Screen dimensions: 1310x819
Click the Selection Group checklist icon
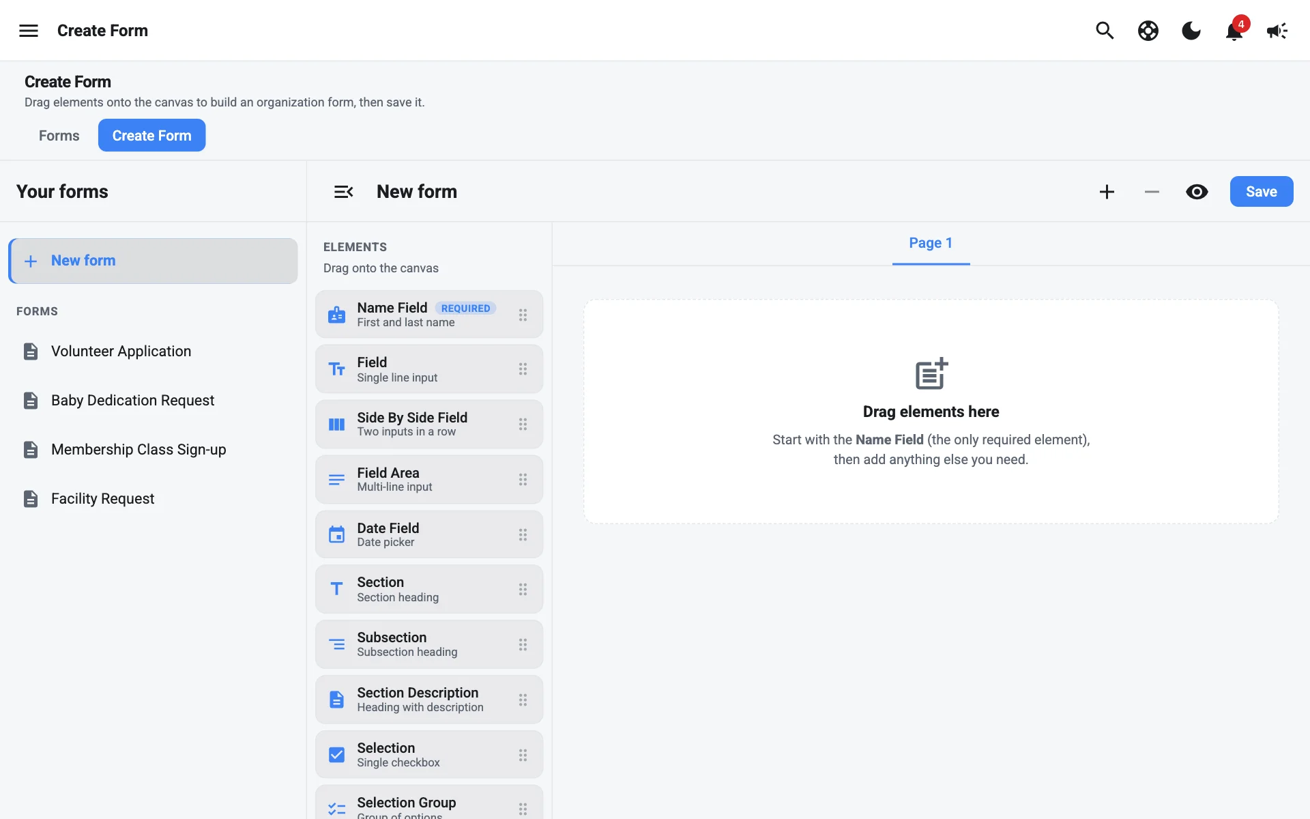point(336,809)
